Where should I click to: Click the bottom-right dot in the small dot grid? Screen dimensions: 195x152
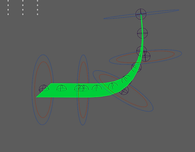pyautogui.click(x=37, y=14)
